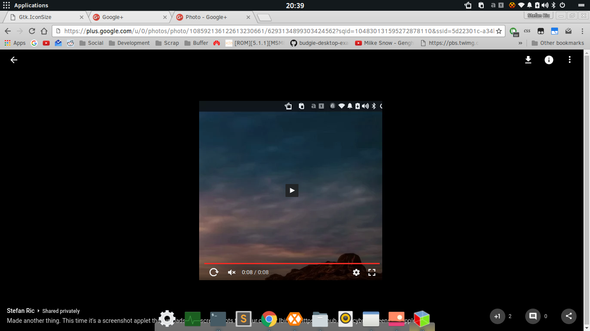Open the notifications bell indicator
This screenshot has height=331, width=590.
pos(530,5)
